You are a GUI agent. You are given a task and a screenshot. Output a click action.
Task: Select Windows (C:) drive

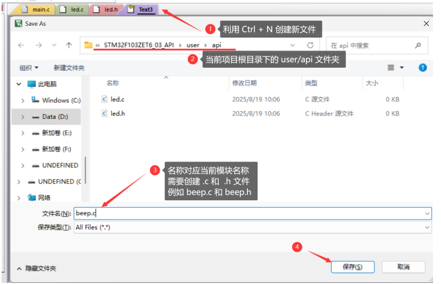click(56, 100)
